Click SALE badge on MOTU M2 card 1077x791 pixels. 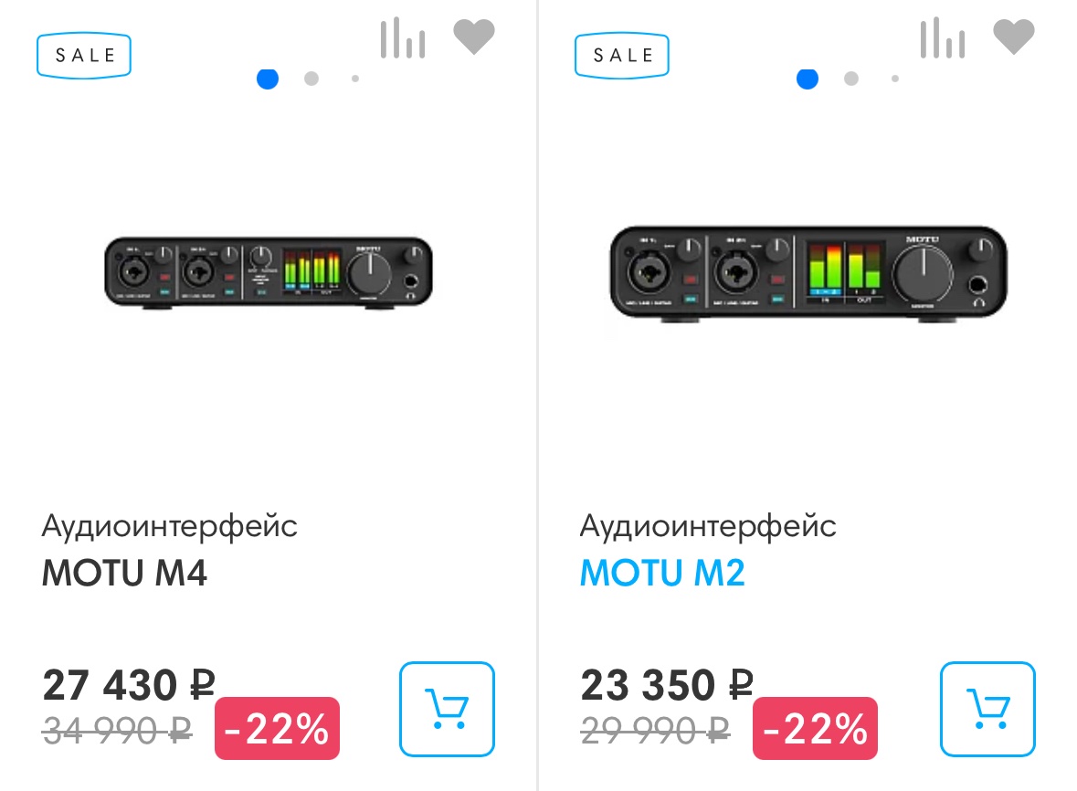[x=622, y=56]
